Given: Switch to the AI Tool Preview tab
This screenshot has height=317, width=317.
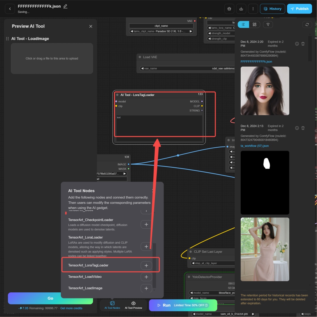Looking at the screenshot, I should [133, 305].
